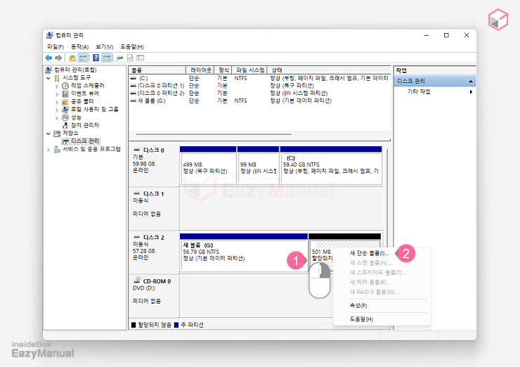Click the Refresh disk connection toolbar icon
The image size is (520, 367).
coord(119,58)
